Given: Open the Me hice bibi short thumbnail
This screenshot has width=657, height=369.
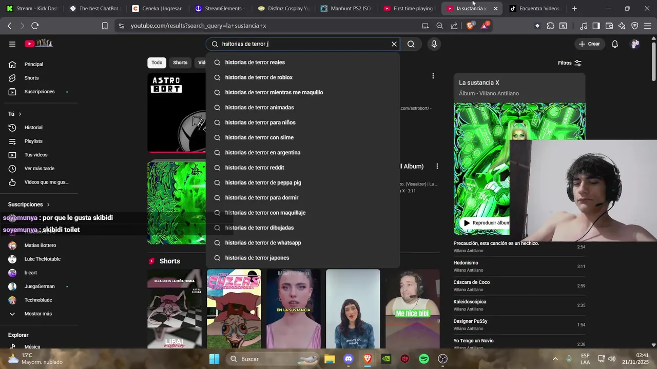Looking at the screenshot, I should pyautogui.click(x=413, y=309).
